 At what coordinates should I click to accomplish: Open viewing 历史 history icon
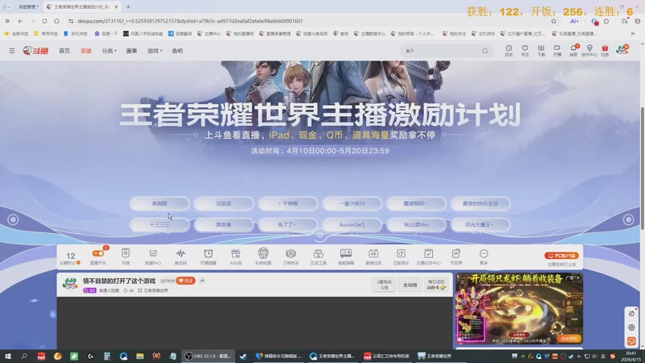(509, 50)
